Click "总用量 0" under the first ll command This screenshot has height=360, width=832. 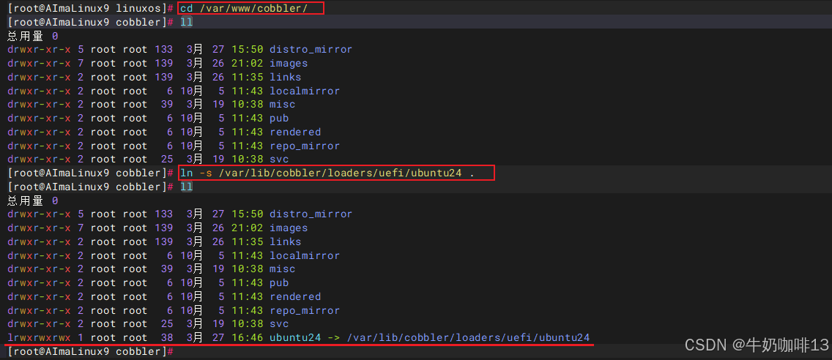[32, 36]
